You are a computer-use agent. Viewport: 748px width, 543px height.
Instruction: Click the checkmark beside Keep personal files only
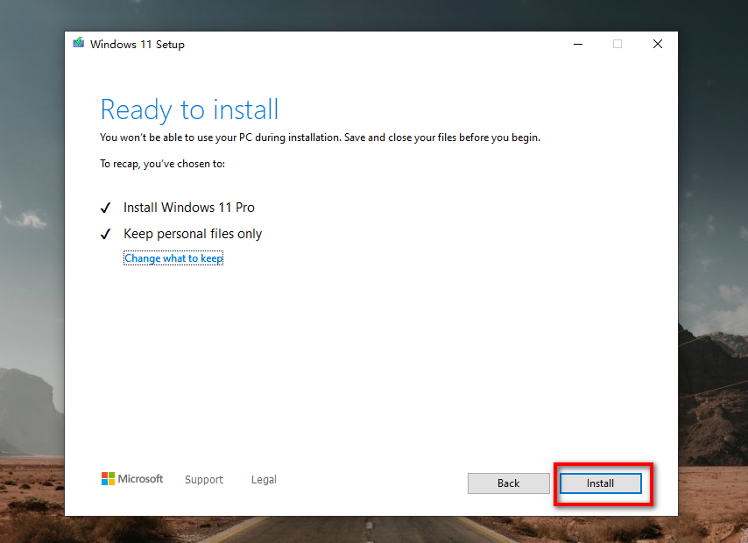pos(106,235)
